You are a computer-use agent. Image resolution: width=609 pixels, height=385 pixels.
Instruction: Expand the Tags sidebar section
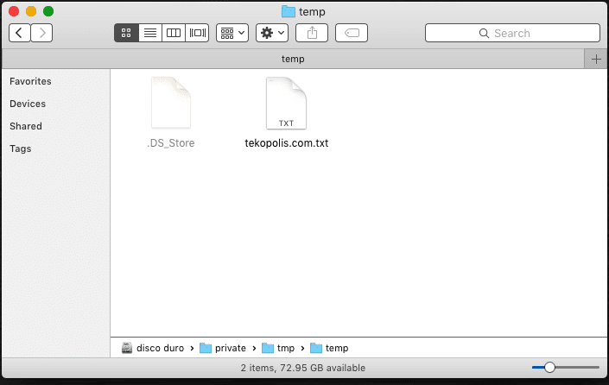point(20,148)
